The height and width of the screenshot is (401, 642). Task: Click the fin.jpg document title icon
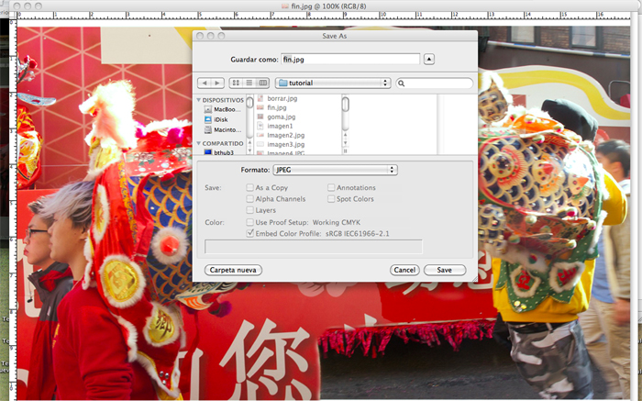click(285, 6)
